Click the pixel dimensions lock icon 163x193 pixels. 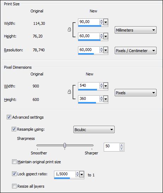coord(69,92)
